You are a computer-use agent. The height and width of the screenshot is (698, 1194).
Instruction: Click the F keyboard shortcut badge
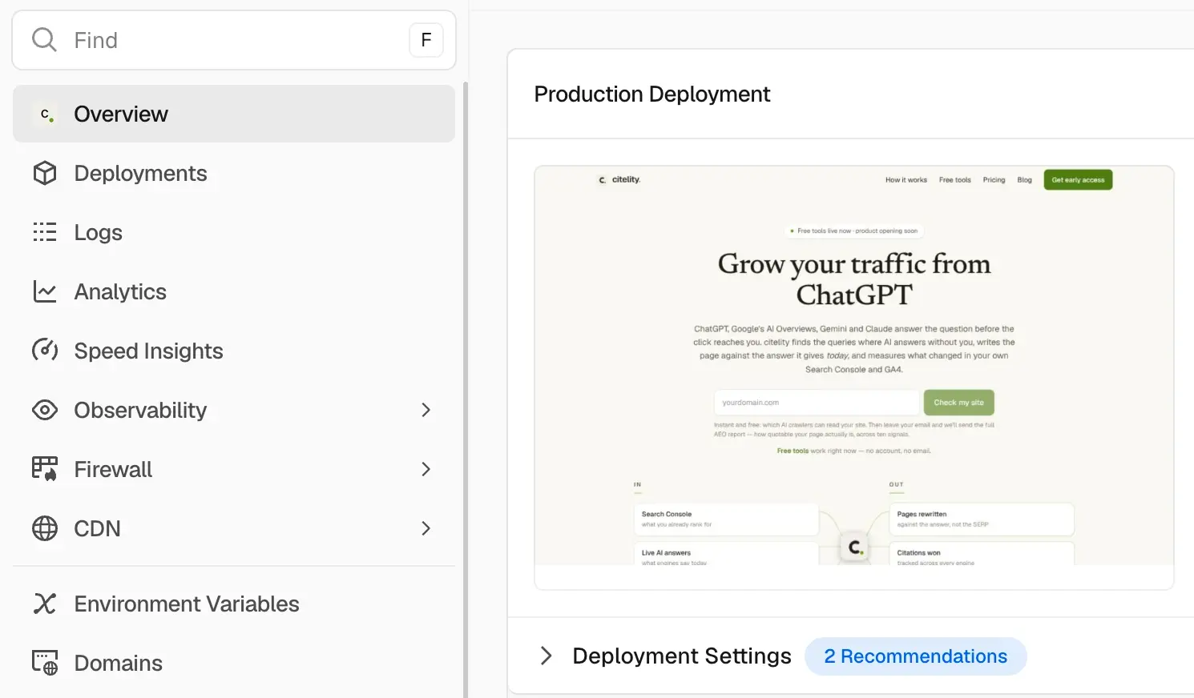click(x=426, y=40)
